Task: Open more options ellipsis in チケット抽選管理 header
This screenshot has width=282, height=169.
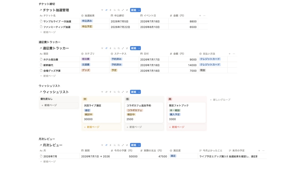Action: tap(204, 16)
